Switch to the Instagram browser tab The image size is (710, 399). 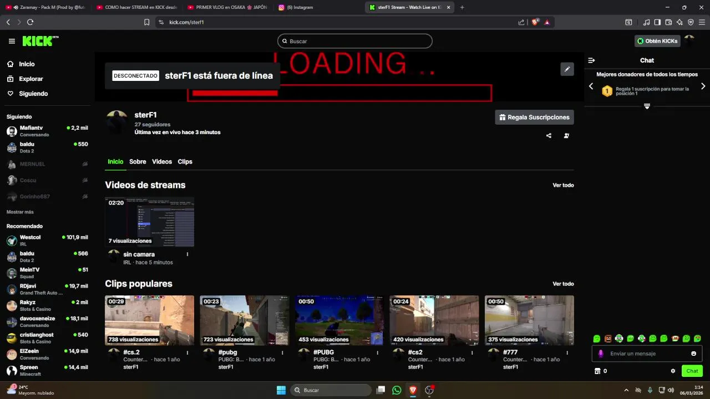(316, 7)
